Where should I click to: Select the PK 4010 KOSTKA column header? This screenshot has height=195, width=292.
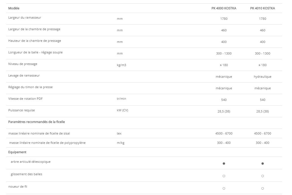262,8
